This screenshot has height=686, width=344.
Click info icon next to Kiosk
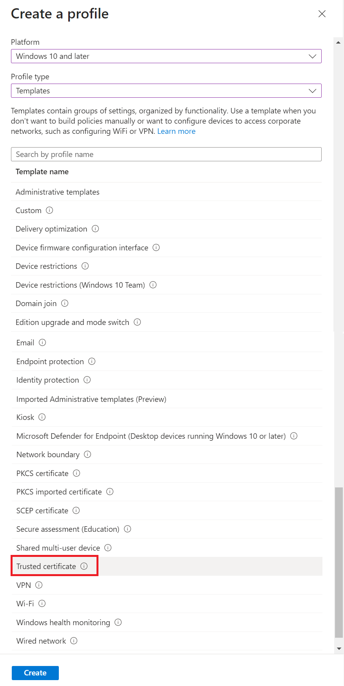[42, 417]
